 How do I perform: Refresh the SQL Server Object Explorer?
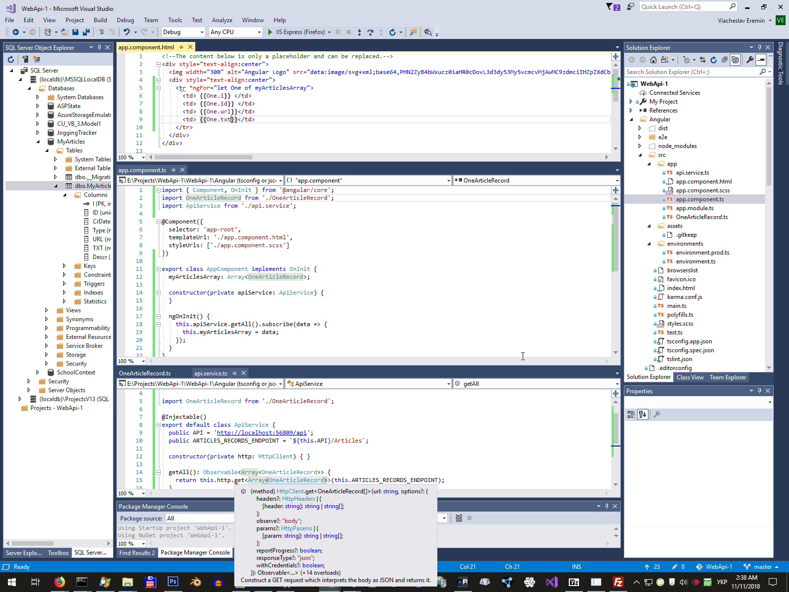pos(11,59)
